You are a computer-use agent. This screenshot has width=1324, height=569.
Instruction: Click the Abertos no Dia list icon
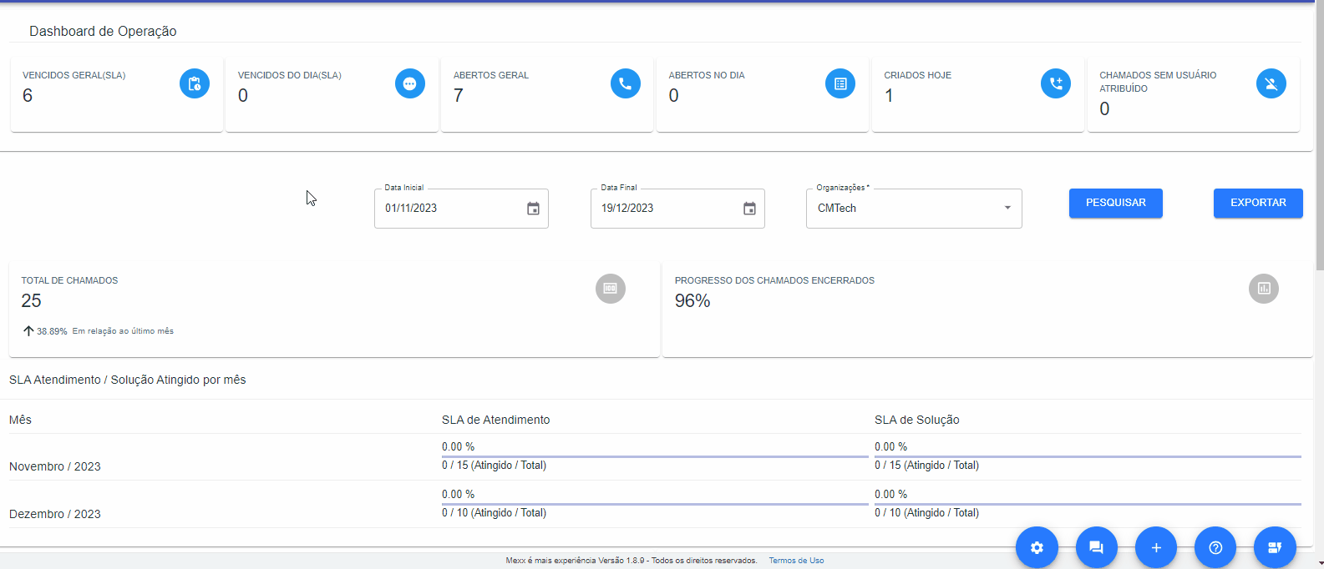coord(840,83)
